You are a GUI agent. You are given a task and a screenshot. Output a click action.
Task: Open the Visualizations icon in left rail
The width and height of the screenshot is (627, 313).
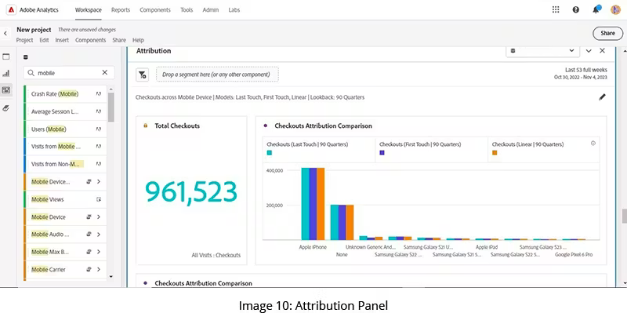point(6,73)
